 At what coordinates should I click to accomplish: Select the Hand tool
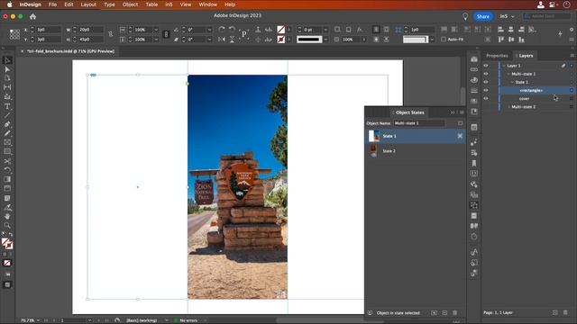point(7,216)
